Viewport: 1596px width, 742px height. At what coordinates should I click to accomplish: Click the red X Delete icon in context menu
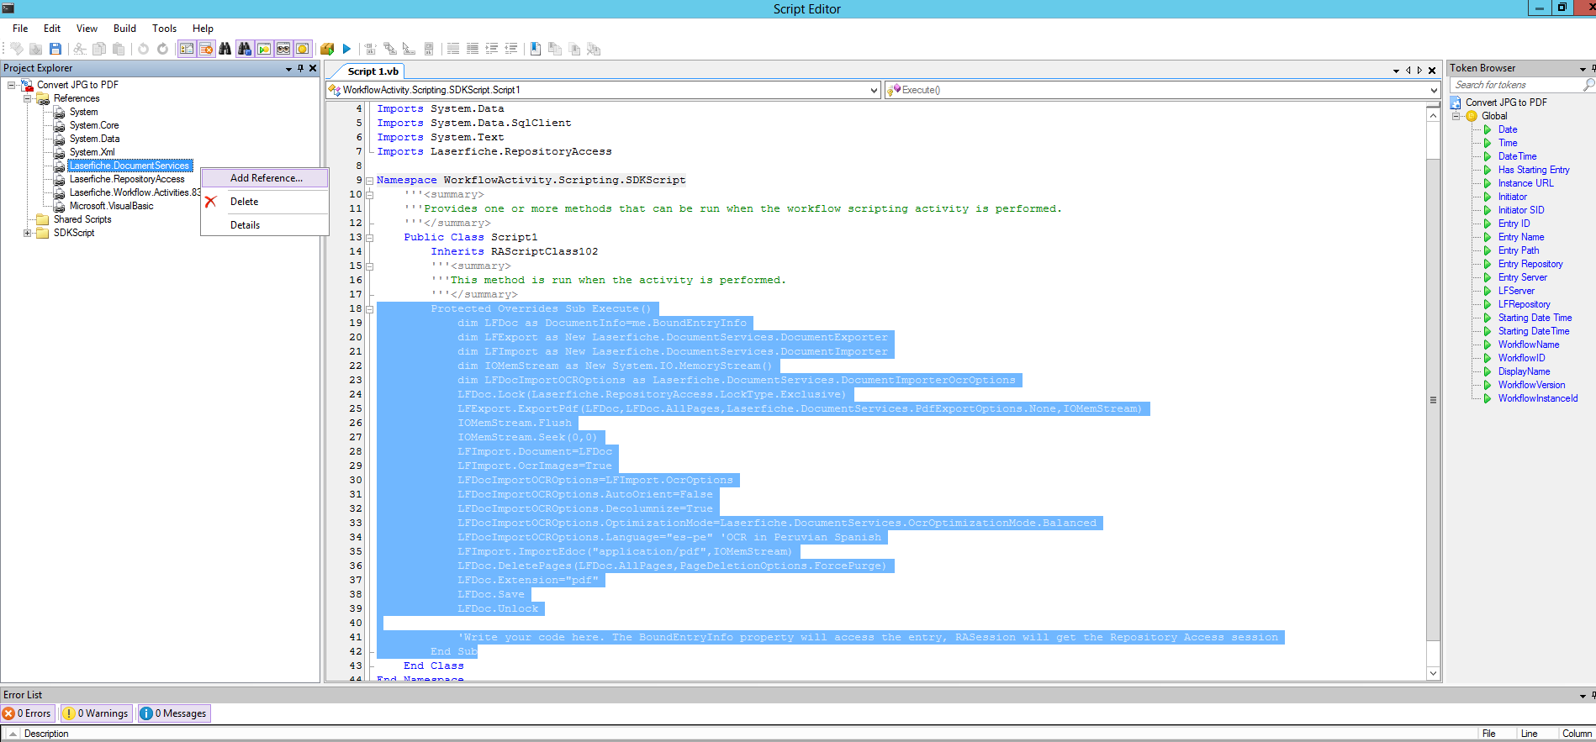[x=211, y=202]
